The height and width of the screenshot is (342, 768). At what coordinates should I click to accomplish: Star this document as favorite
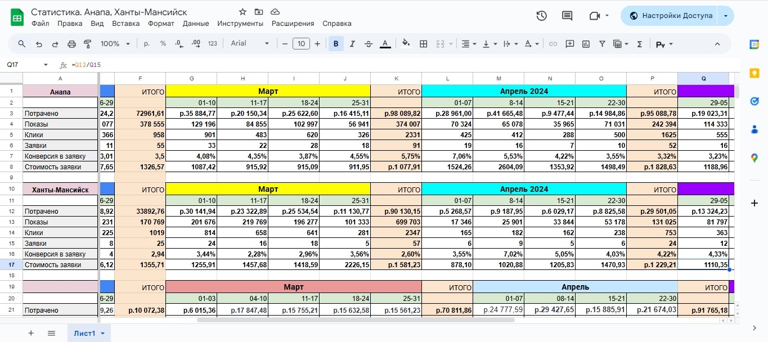click(x=242, y=12)
